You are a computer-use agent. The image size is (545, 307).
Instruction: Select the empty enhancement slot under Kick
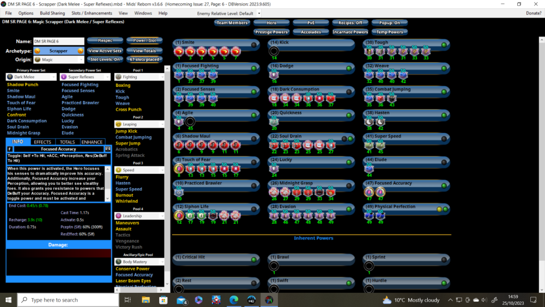coord(274,51)
